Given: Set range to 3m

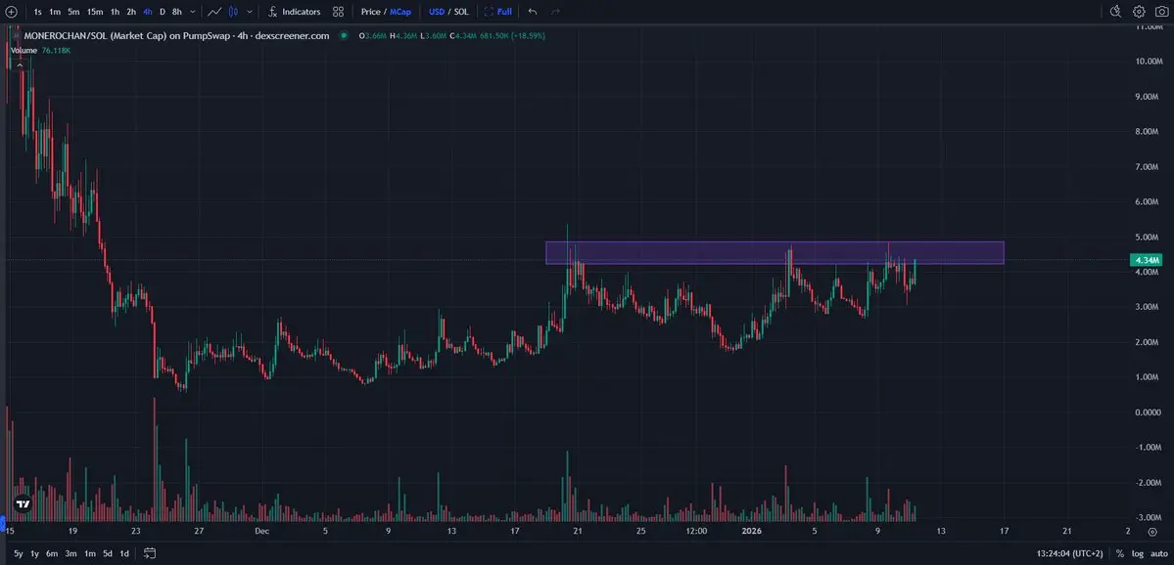Looking at the screenshot, I should click(71, 554).
